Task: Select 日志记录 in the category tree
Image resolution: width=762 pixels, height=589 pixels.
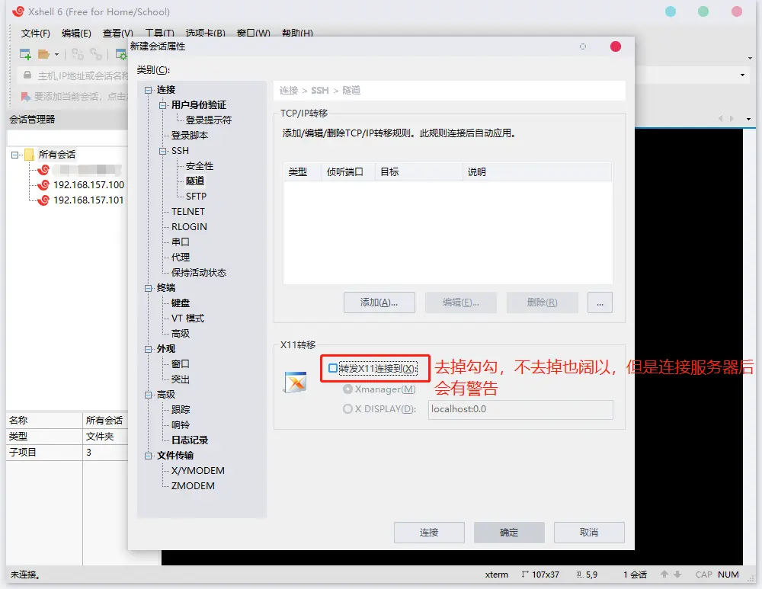Action: (x=190, y=440)
